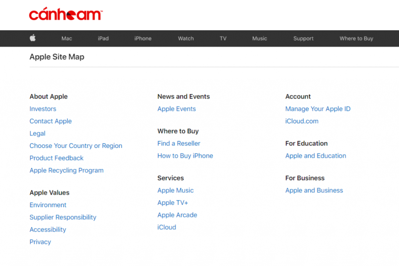The width and height of the screenshot is (399, 266).
Task: Select the Where to Buy section heading
Action: coord(178,131)
